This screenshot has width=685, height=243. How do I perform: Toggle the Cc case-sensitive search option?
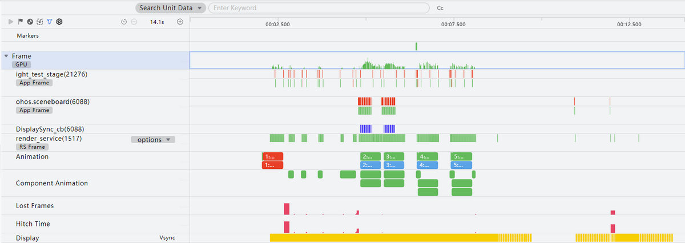coord(440,8)
